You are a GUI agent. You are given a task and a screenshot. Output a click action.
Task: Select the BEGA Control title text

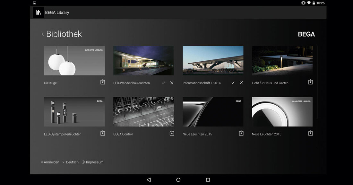pyautogui.click(x=123, y=134)
